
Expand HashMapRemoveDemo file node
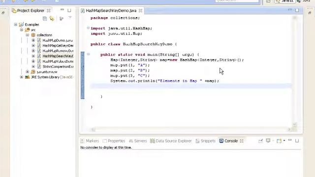(x=33, y=51)
